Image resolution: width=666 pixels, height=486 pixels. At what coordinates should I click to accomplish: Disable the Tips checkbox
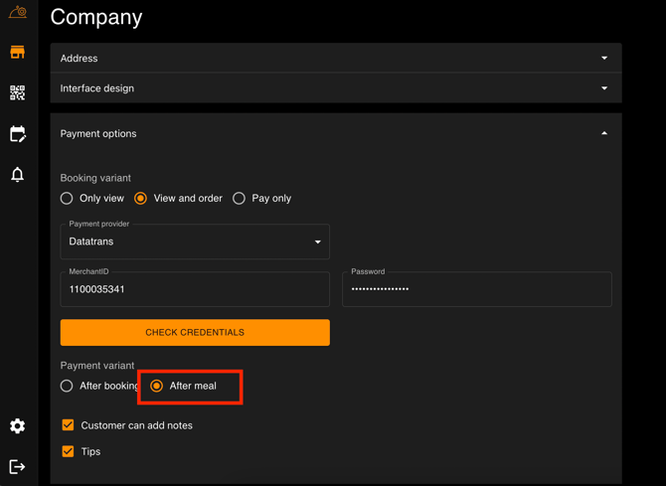tap(68, 451)
